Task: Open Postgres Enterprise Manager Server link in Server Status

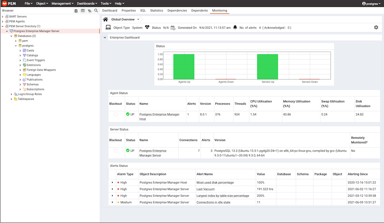Action: pos(153,153)
